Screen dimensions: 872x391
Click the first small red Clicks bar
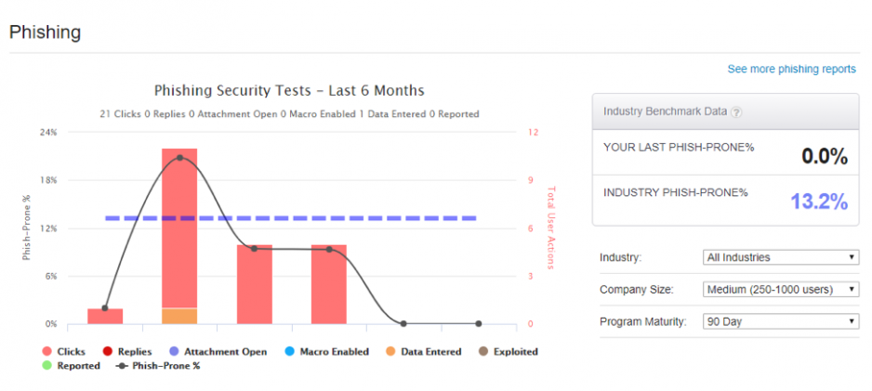[105, 317]
